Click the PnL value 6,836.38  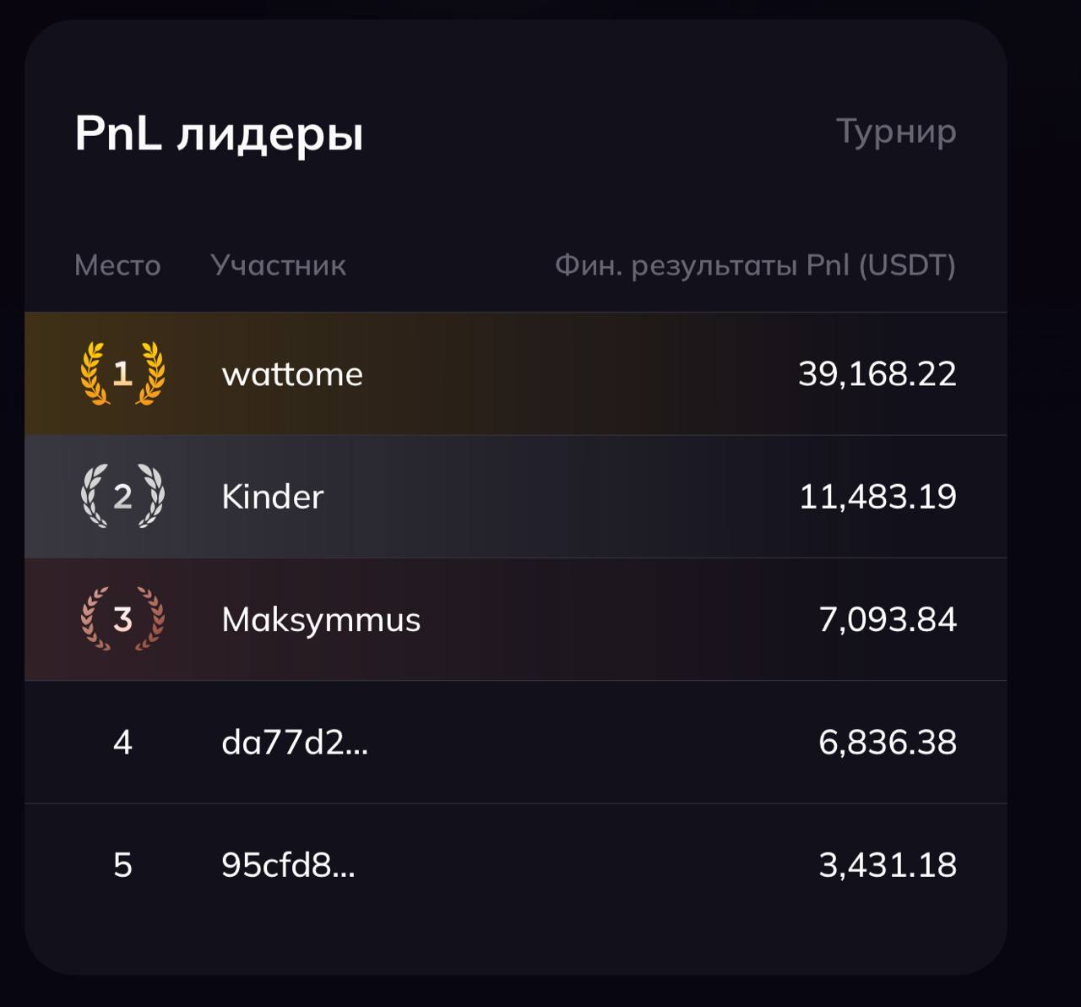coord(888,743)
